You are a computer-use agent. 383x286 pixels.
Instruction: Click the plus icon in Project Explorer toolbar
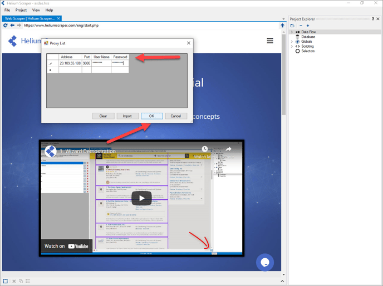(x=308, y=26)
